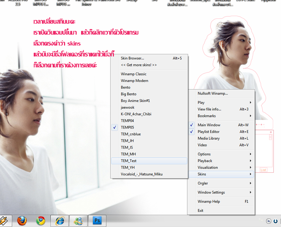Click the download manager tray icon
The image size is (281, 227).
click(275, 221)
